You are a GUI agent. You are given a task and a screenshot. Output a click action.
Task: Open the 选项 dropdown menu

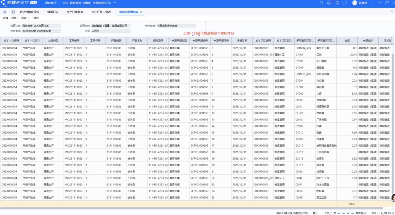[25, 18]
